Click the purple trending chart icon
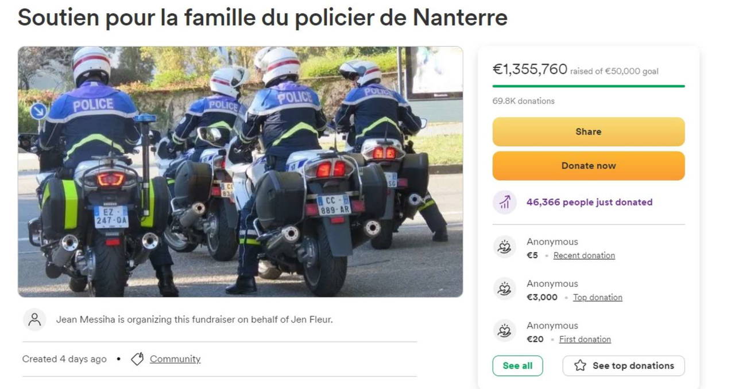Viewport: 735px width, 389px height. pos(504,202)
